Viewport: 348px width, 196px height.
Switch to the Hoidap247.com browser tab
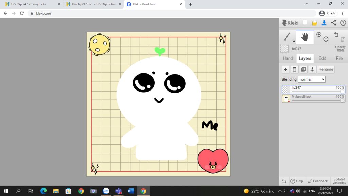93,4
